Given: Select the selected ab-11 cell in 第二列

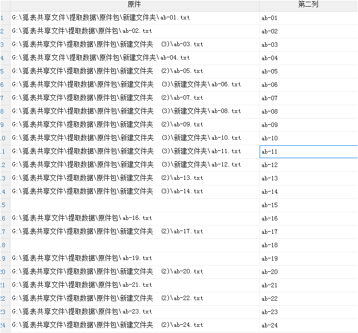Looking at the screenshot, I should 308,151.
